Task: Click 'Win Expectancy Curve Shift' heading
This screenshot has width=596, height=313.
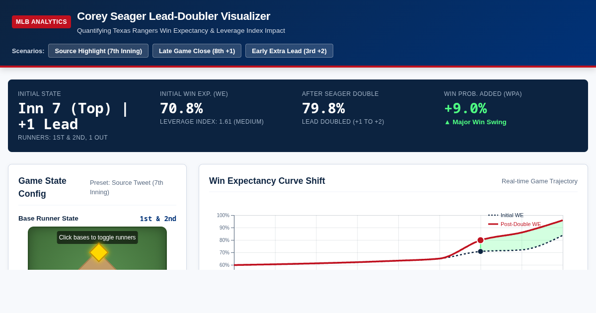Action: [x=267, y=181]
